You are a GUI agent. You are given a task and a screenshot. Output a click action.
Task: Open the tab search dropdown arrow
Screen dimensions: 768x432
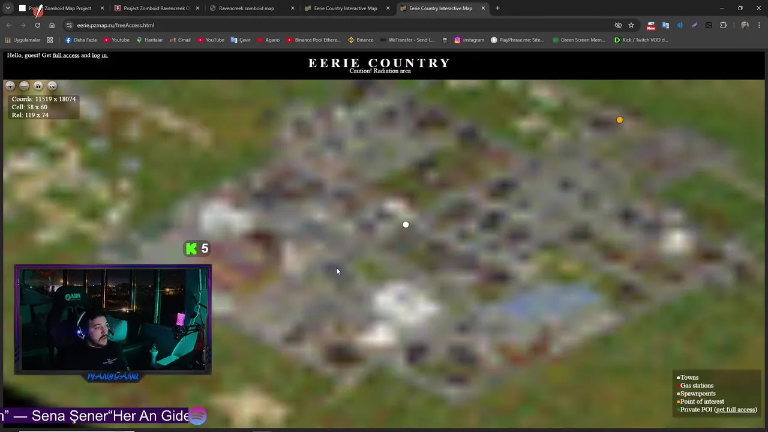point(8,8)
